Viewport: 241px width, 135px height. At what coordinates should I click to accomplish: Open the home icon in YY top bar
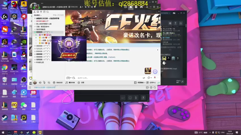[131, 7]
